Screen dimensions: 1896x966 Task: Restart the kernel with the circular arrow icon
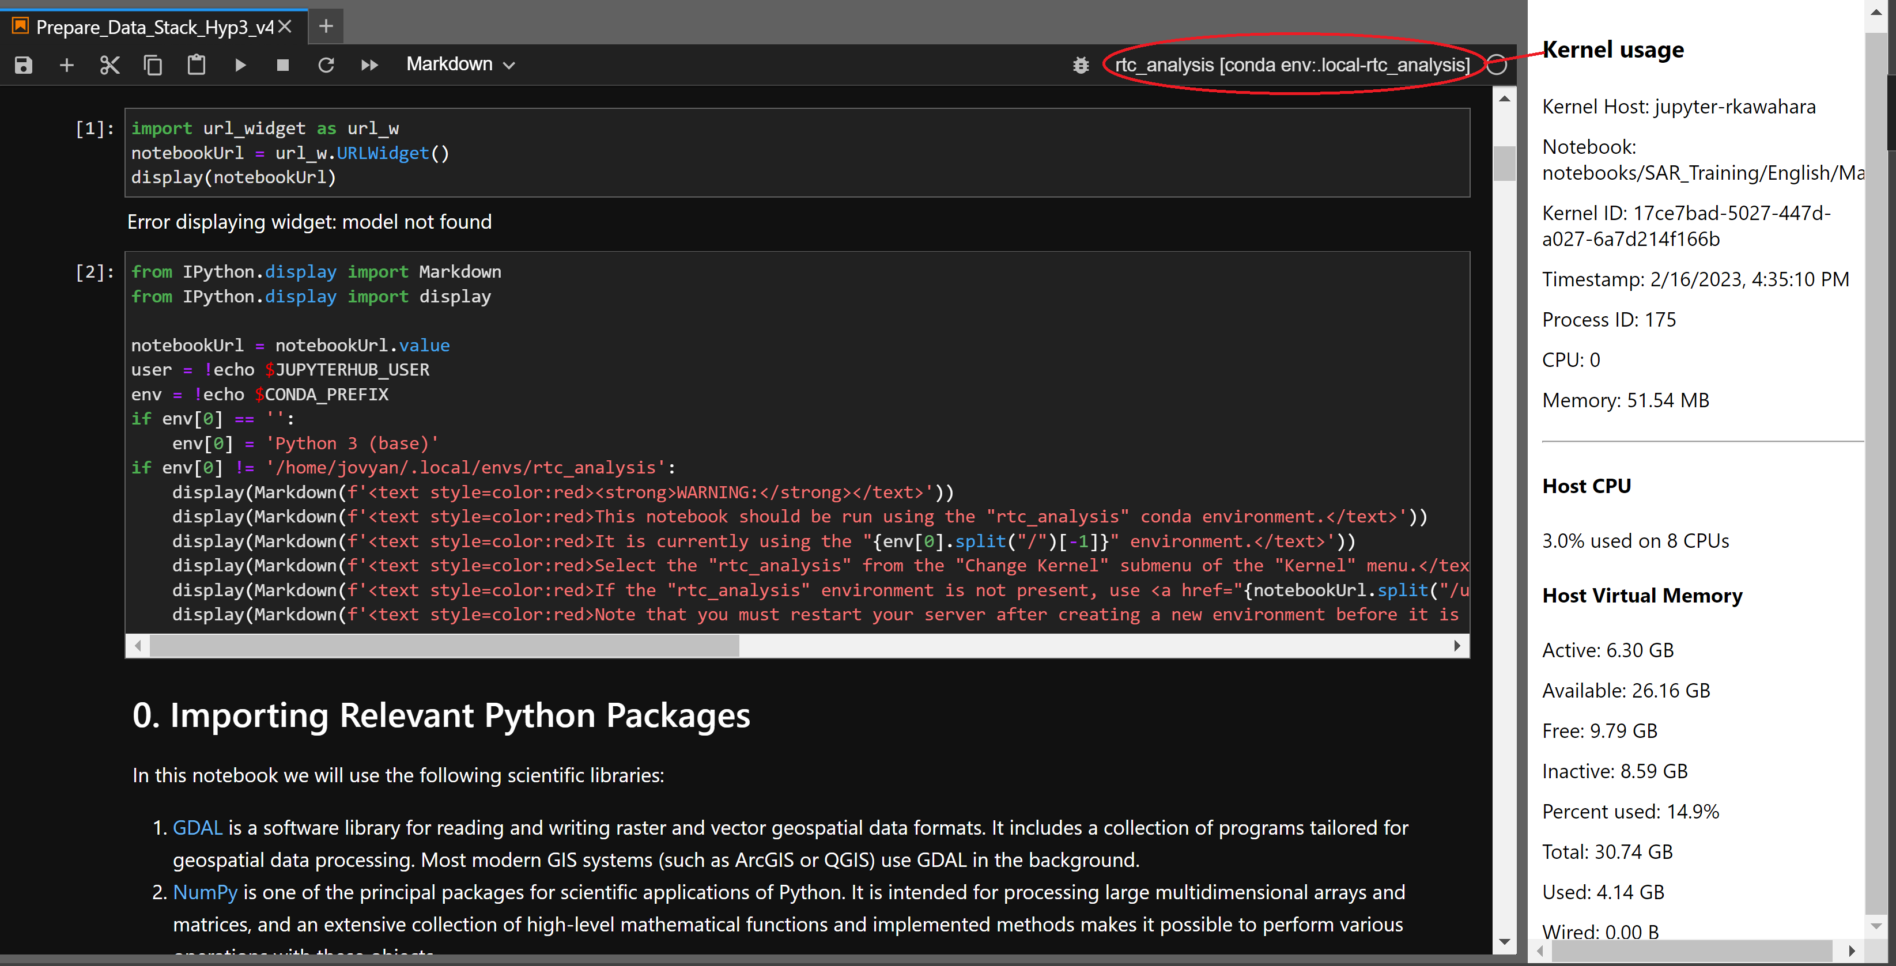pos(326,65)
